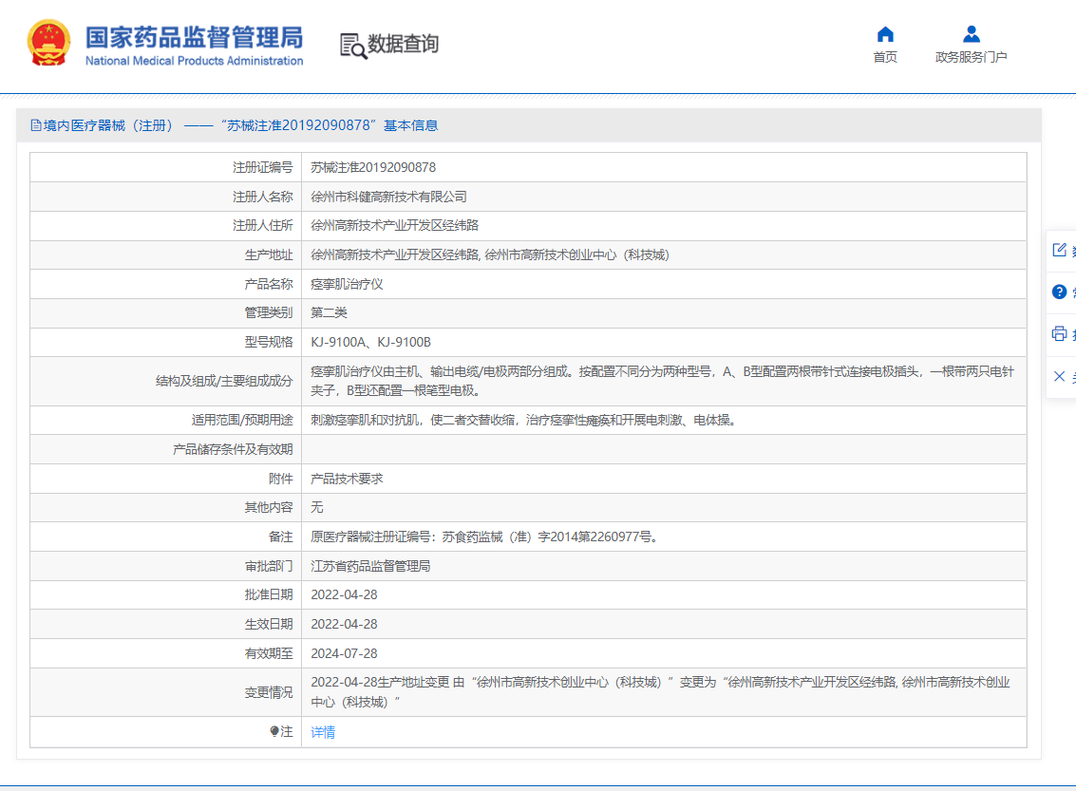The image size is (1076, 791).
Task: Click the 注册证编号 row label
Action: [x=262, y=167]
